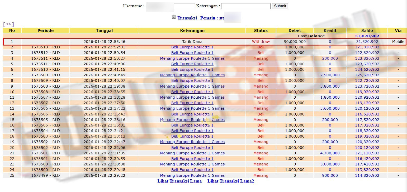The image size is (407, 192).
Task: Focus the Keterangan text field
Action: [245, 6]
